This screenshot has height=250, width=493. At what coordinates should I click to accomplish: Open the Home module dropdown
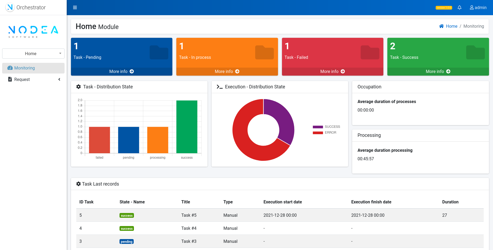[33, 54]
